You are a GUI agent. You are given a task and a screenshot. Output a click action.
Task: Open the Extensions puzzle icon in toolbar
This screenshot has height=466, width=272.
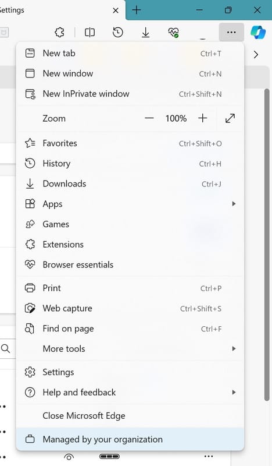click(x=59, y=32)
